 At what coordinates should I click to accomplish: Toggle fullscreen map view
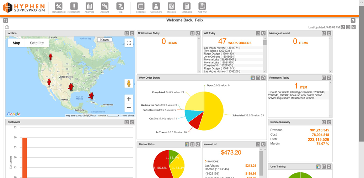[x=129, y=43]
